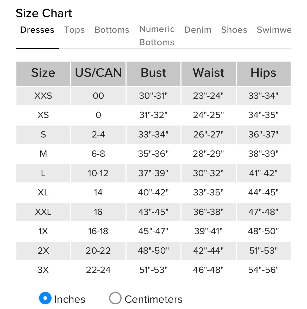Select the 3X size row label

(x=43, y=270)
